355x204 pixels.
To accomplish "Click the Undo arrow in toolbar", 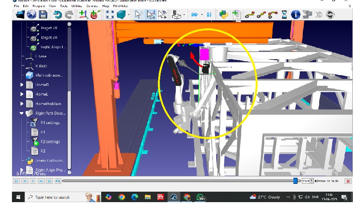I will click(x=57, y=15).
